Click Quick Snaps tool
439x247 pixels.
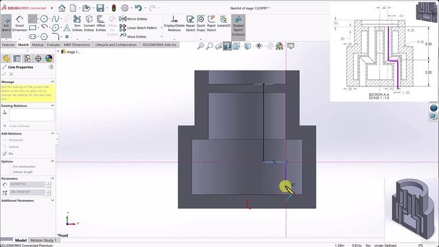(201, 23)
